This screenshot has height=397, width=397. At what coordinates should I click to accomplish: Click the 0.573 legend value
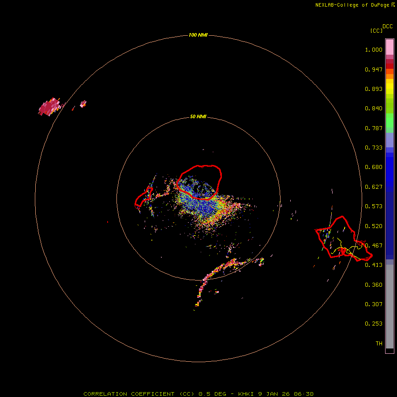374,206
